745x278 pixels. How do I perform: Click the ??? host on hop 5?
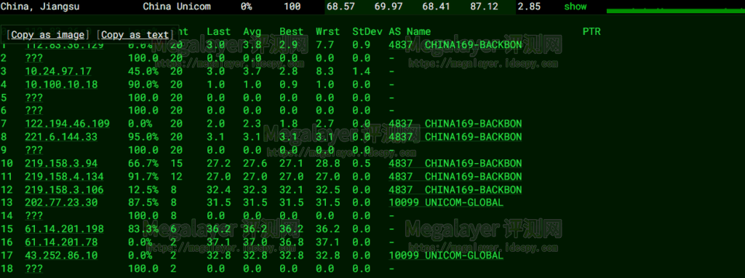[x=34, y=98]
